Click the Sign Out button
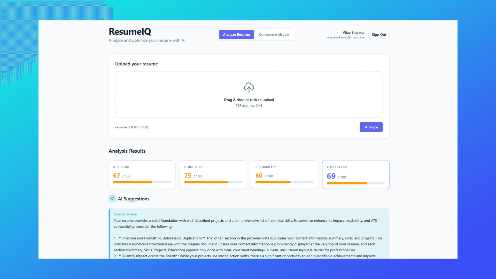 coord(379,34)
